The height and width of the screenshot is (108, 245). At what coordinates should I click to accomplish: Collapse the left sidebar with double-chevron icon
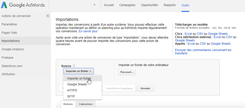(x=48, y=16)
